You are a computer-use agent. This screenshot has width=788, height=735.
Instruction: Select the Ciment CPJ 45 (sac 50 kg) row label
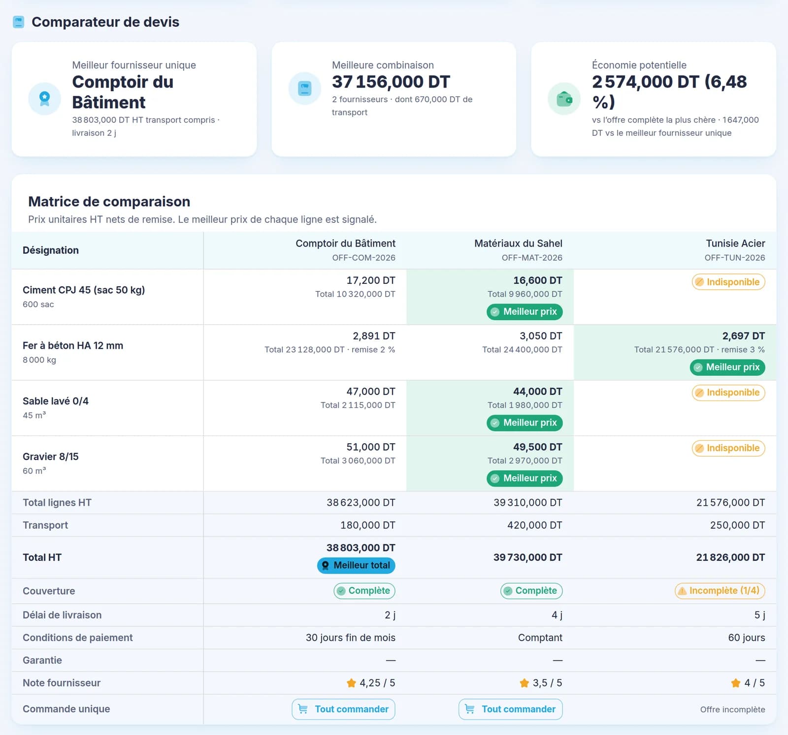tap(84, 290)
